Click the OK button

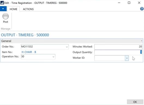click(135, 102)
